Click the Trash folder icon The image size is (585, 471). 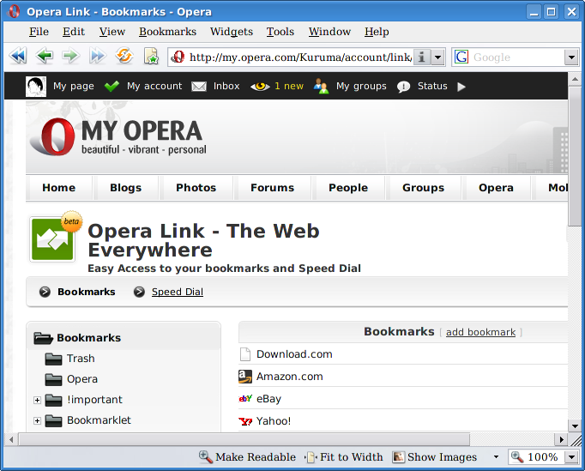[x=53, y=359]
